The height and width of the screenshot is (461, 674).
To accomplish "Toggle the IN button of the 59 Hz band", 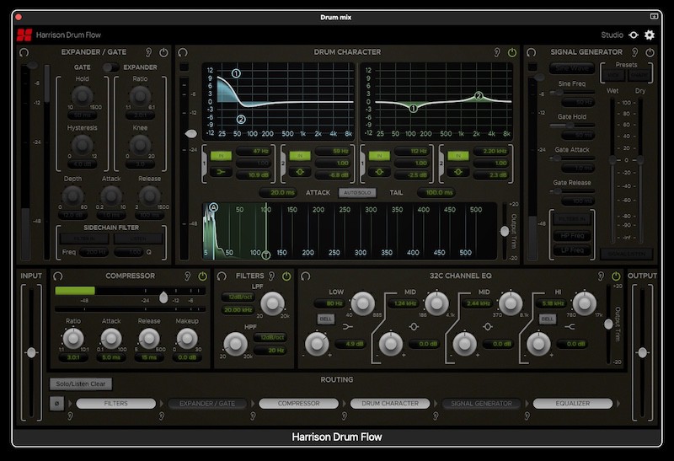I will click(300, 156).
